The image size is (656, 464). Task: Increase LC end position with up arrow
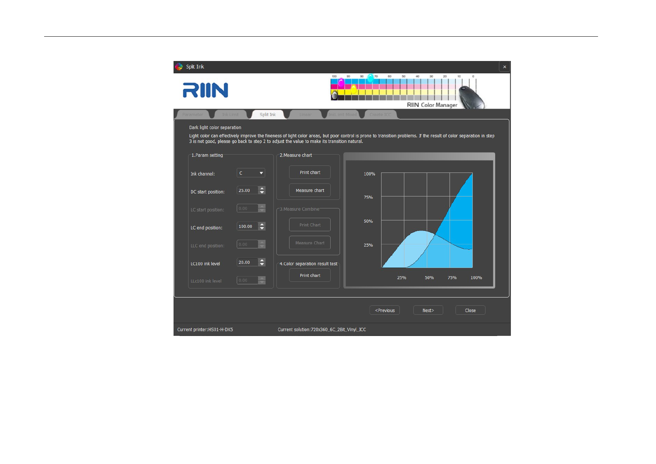coord(262,224)
